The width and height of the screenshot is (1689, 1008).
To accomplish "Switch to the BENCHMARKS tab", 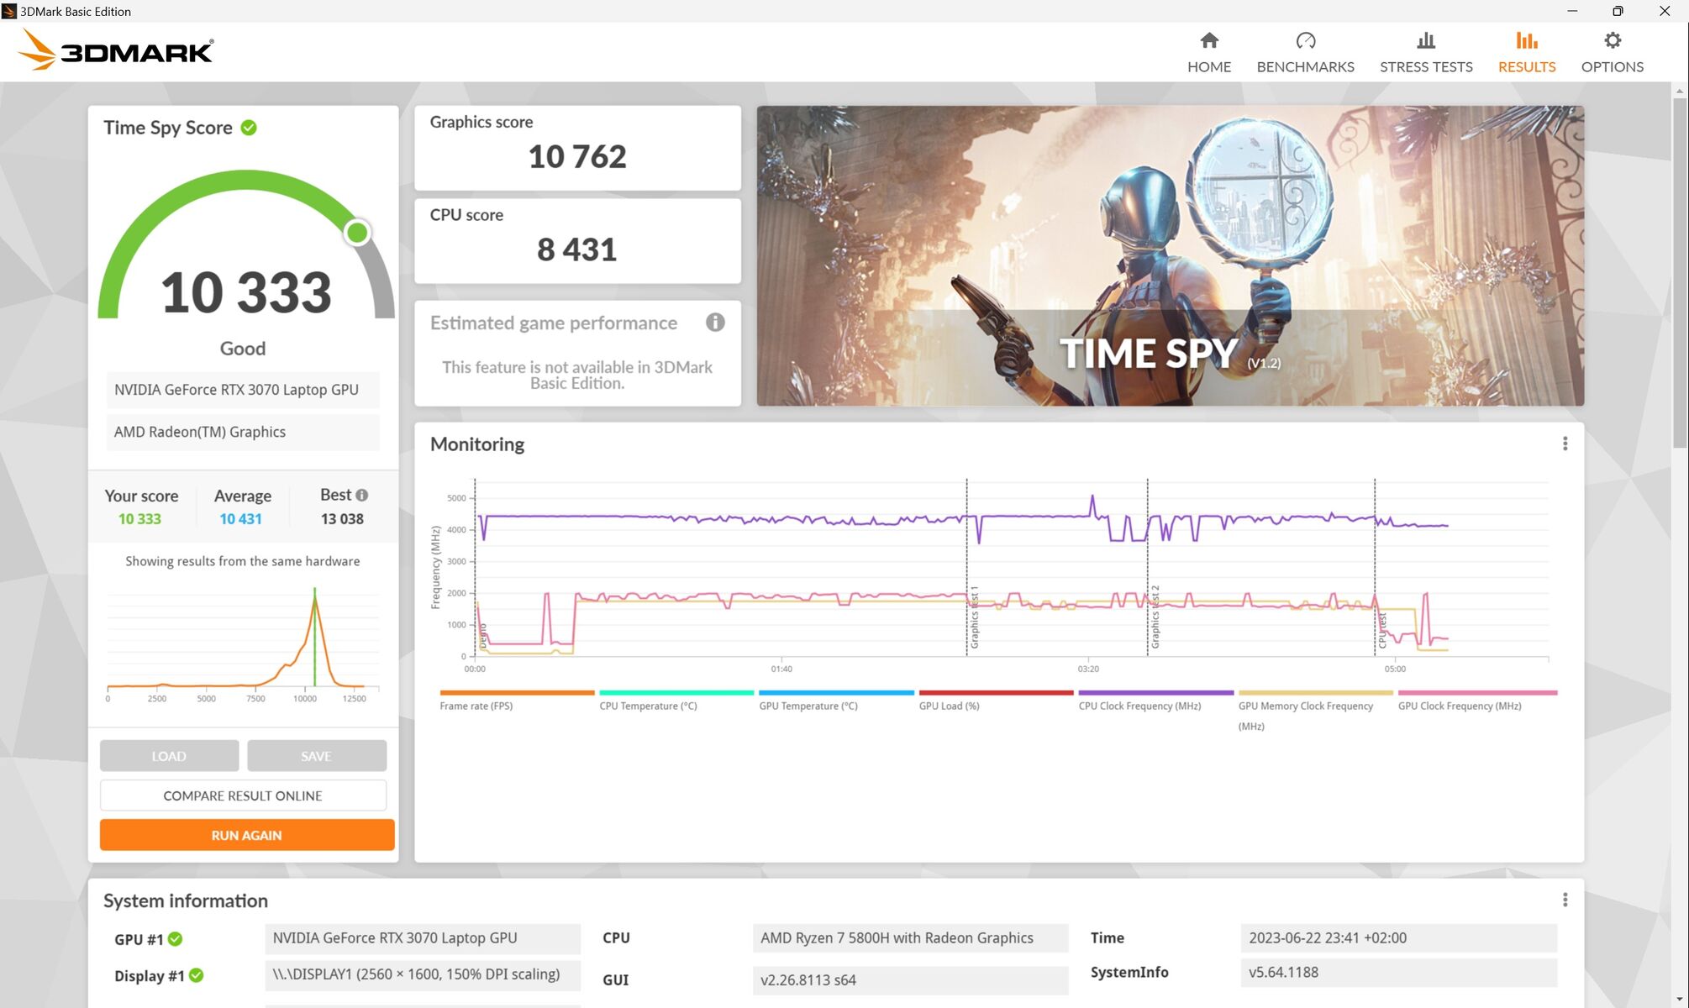I will 1305,66.
